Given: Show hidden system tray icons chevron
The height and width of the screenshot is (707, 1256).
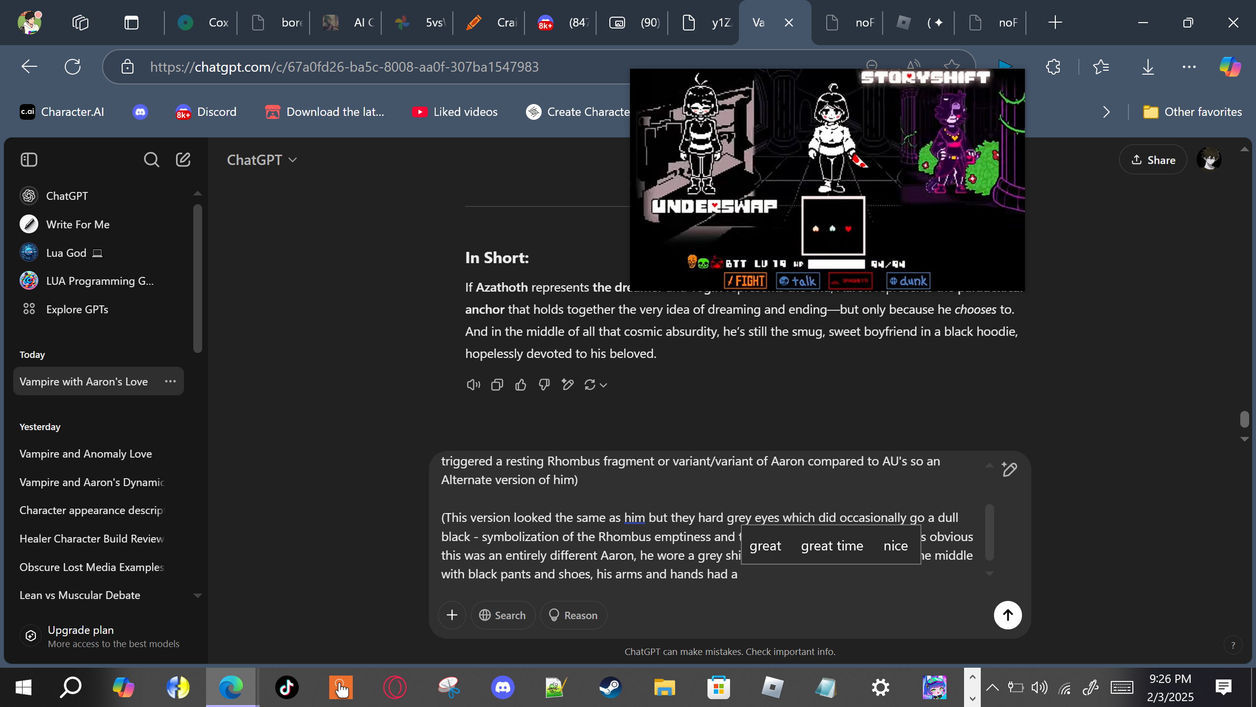Looking at the screenshot, I should (x=992, y=687).
